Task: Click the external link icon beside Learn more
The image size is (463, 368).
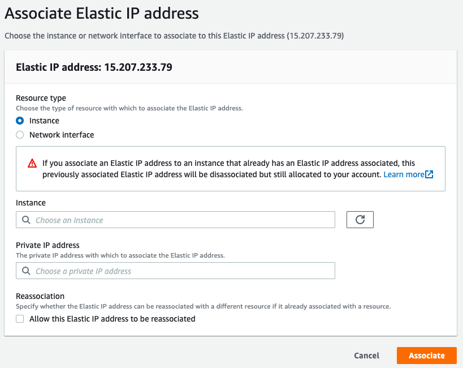Action: click(430, 174)
